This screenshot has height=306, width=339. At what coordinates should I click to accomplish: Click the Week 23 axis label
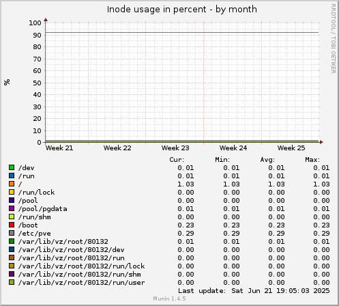(175, 148)
